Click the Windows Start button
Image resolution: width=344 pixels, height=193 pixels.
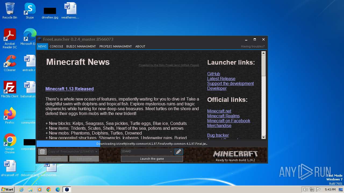click(7, 190)
